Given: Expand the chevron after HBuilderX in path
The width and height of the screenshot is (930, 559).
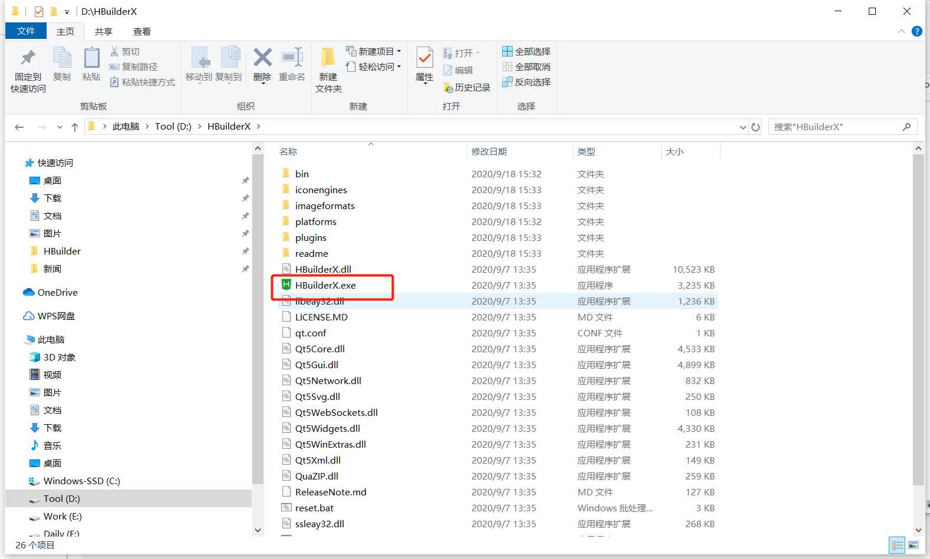Looking at the screenshot, I should (258, 127).
